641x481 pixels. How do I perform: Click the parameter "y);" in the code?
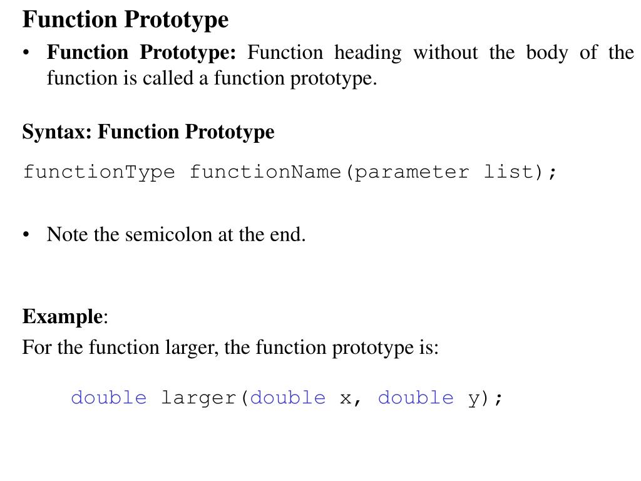[485, 398]
